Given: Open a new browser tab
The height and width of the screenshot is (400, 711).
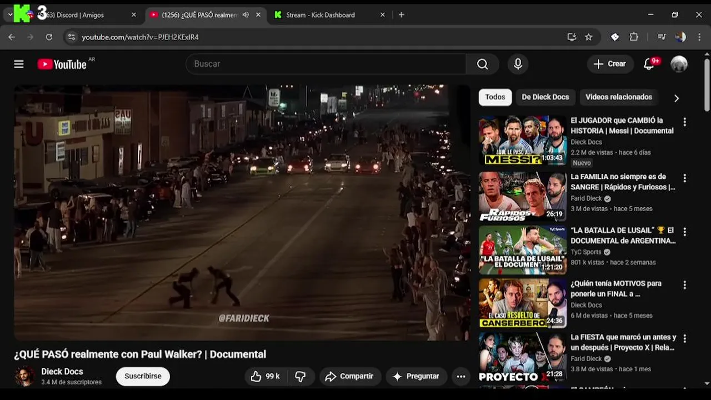Looking at the screenshot, I should point(401,15).
